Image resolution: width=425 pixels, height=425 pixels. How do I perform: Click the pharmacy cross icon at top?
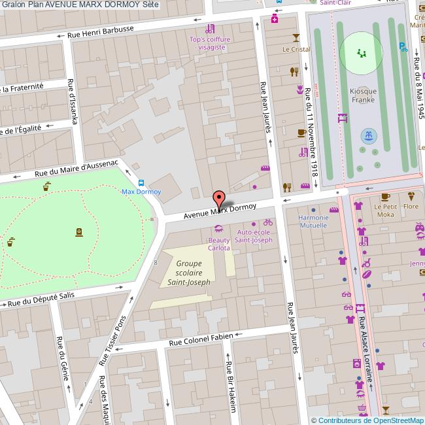pyautogui.click(x=275, y=19)
